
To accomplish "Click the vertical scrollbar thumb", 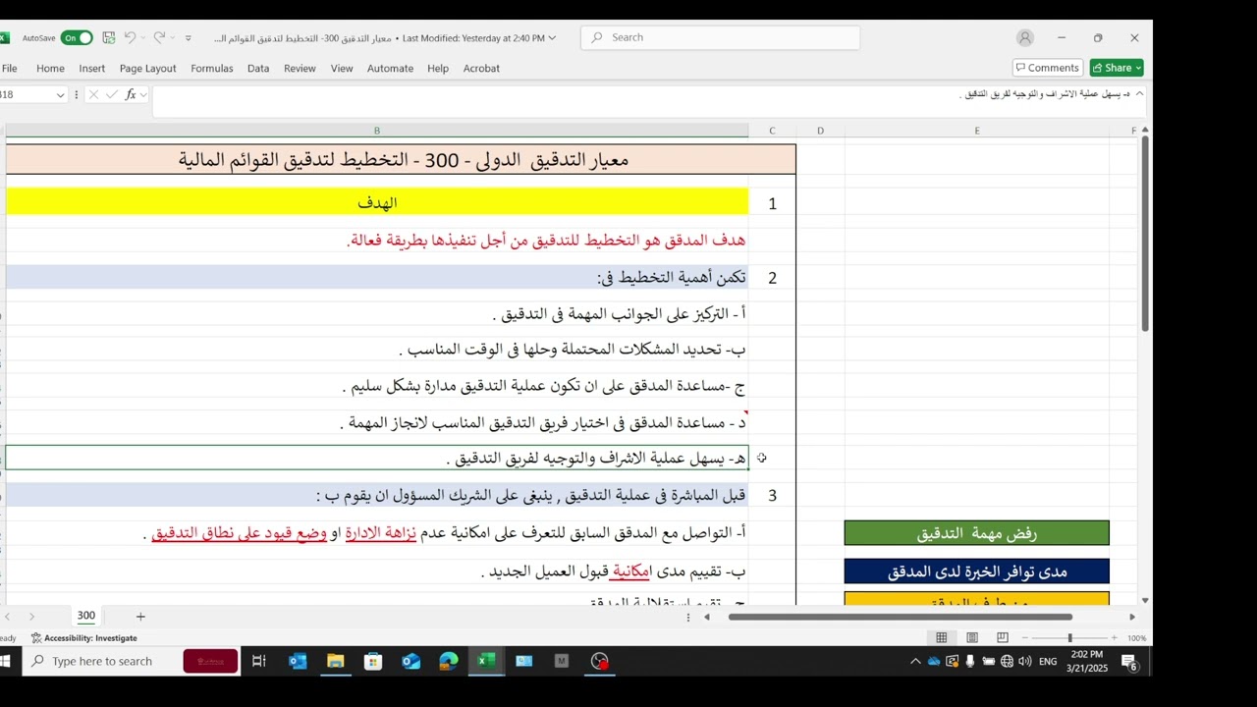I will (x=1145, y=235).
